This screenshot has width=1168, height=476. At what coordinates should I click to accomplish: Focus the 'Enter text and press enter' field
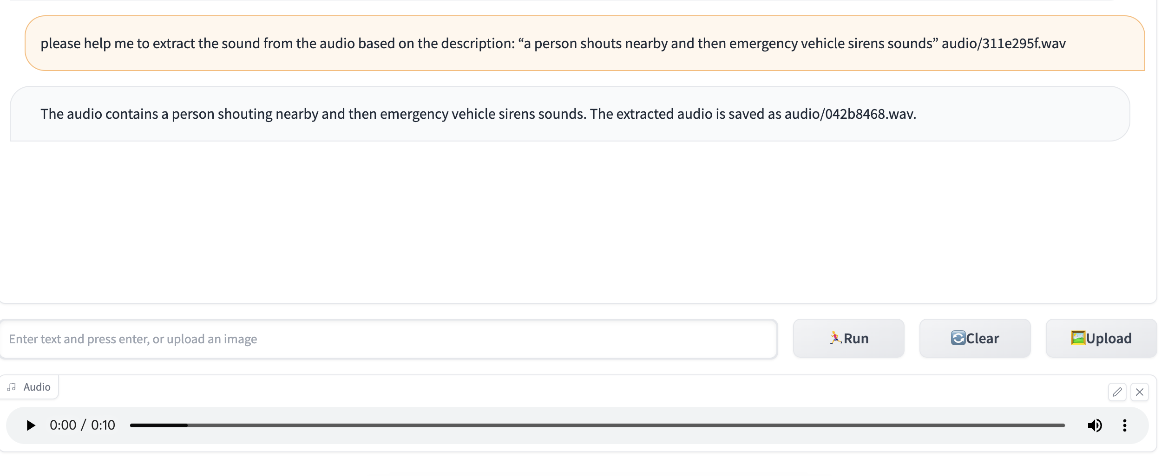coord(388,339)
